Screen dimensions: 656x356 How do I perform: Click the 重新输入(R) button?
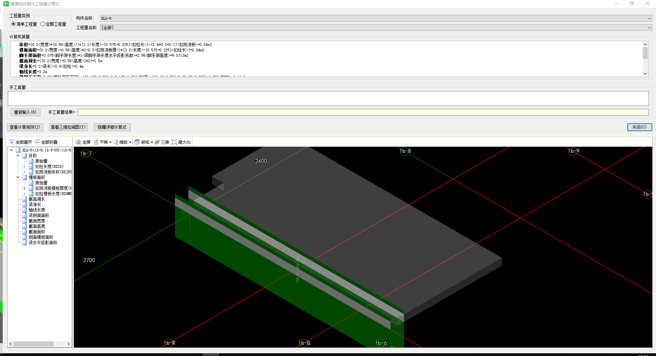26,112
